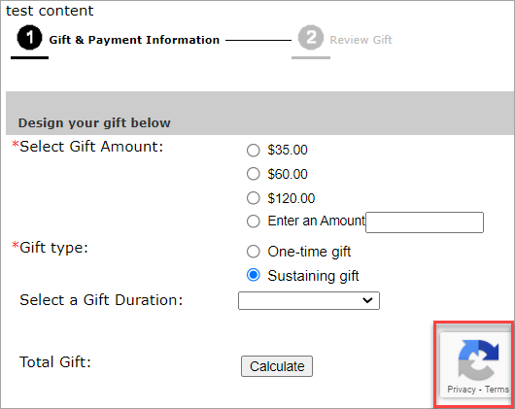The height and width of the screenshot is (409, 515).
Task: Go to Gift & Payment Information step
Action: tap(134, 40)
